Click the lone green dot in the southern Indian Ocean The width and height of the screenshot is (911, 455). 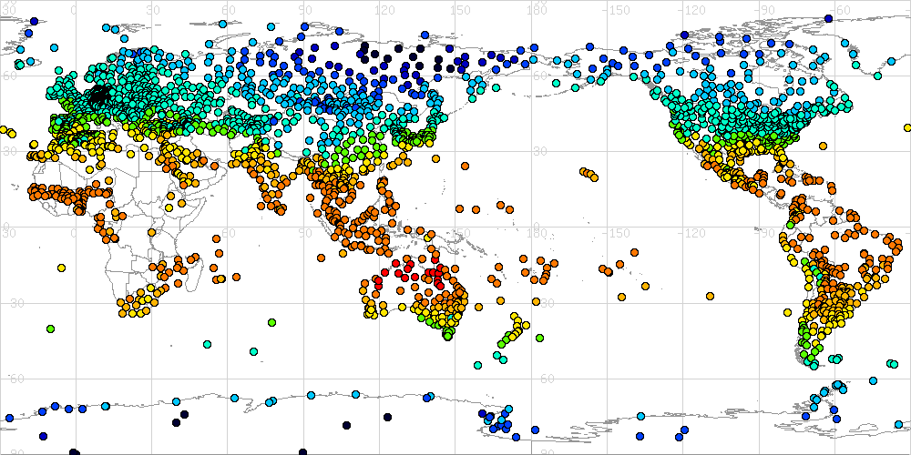coord(271,322)
